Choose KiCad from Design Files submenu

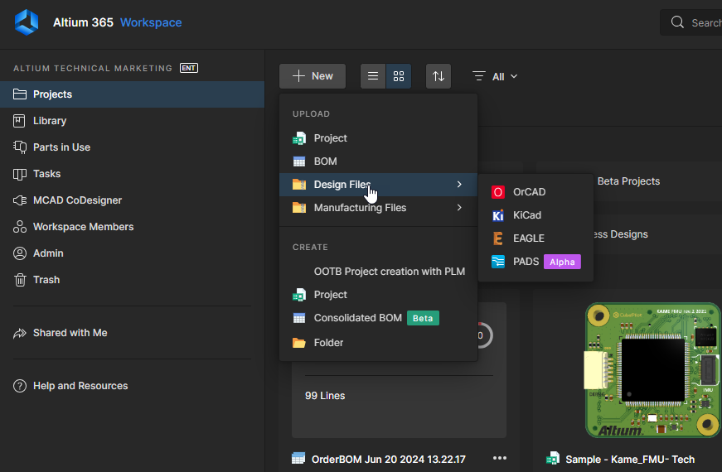[526, 215]
